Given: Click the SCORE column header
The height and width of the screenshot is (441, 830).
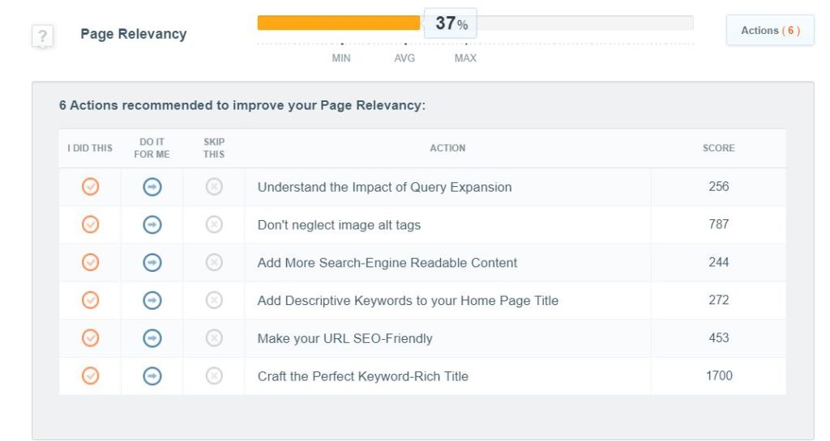Looking at the screenshot, I should (718, 148).
